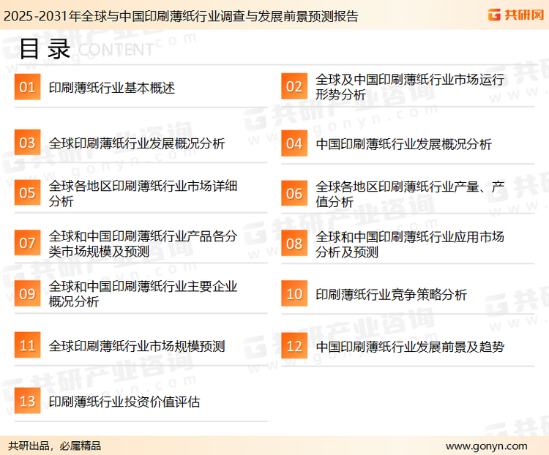Click the 08 number badge

click(x=294, y=244)
